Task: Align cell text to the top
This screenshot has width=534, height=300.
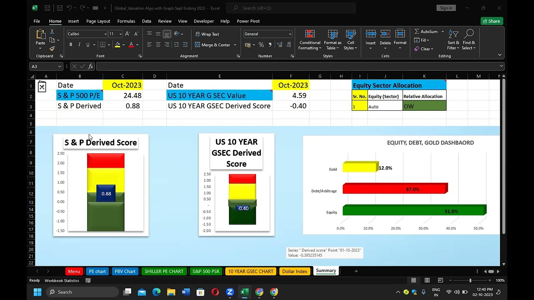Action: [149, 34]
